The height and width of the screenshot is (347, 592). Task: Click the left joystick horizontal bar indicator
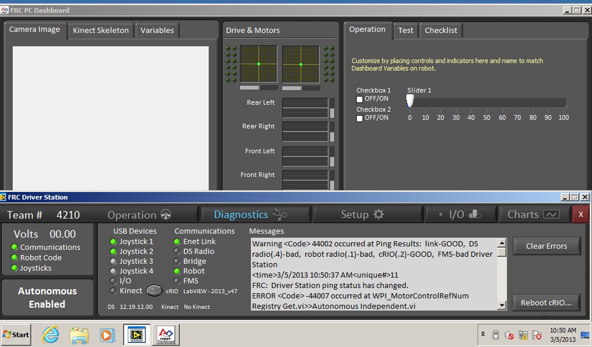[x=258, y=87]
